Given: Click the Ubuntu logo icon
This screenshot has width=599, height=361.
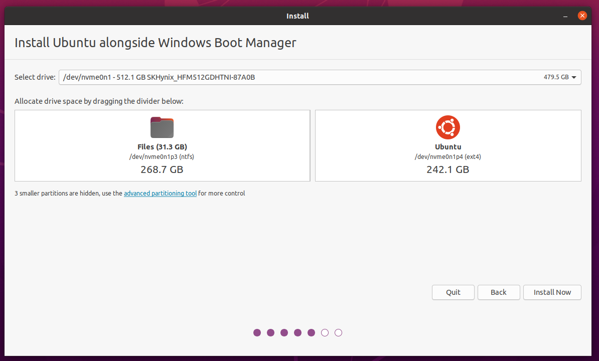Looking at the screenshot, I should pos(447,127).
